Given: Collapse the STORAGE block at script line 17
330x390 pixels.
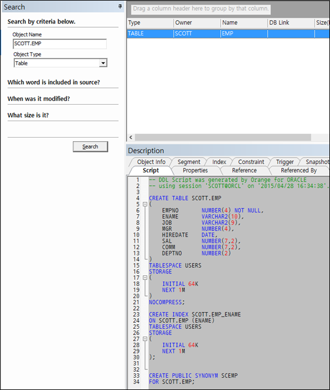Looking at the screenshot, I should coord(145,278).
